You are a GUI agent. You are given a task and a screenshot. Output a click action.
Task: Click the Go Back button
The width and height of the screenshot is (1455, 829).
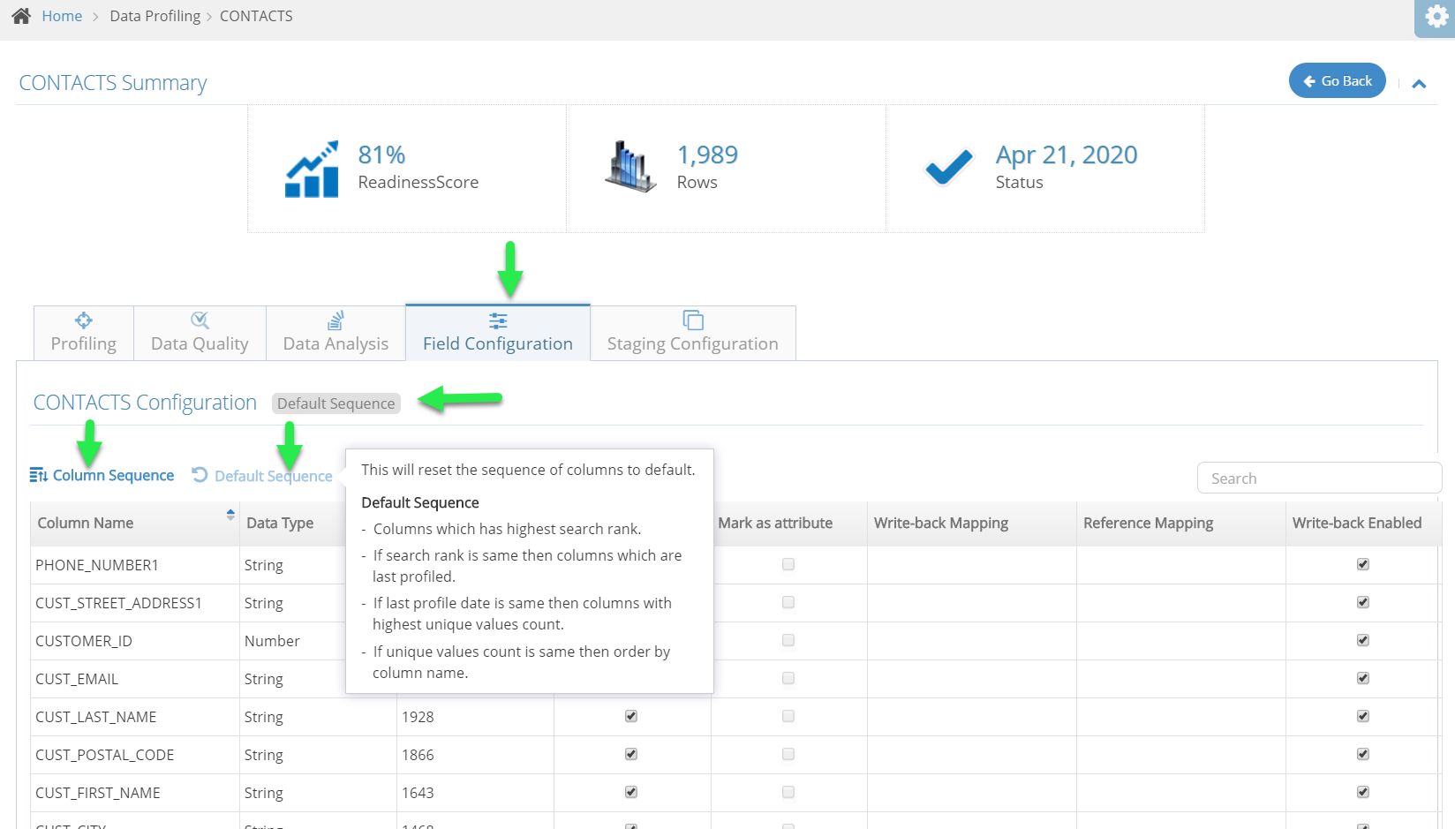point(1338,80)
